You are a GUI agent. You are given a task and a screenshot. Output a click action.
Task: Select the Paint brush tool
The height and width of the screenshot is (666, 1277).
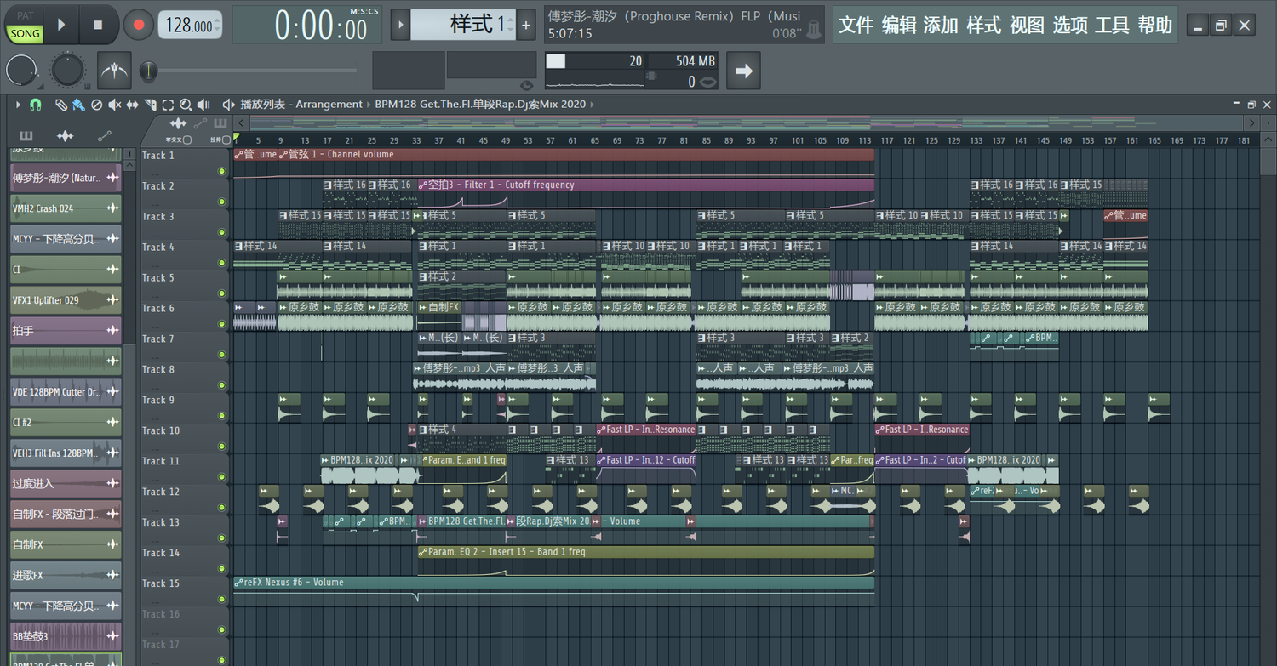pos(77,105)
